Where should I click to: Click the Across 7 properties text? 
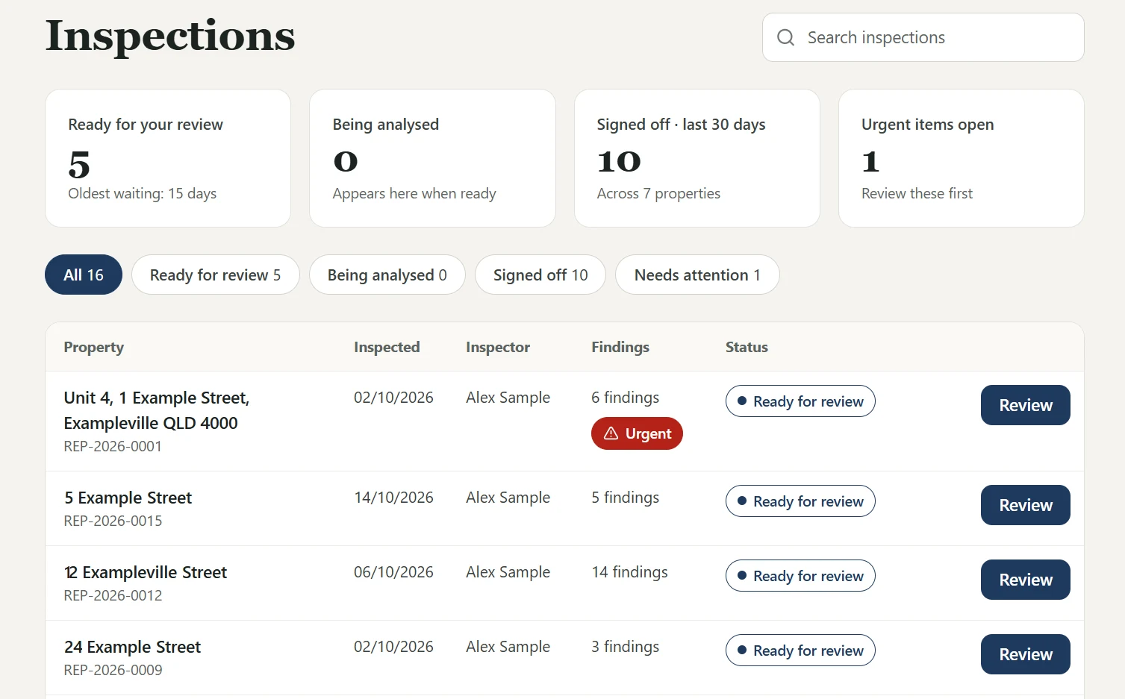pos(658,193)
